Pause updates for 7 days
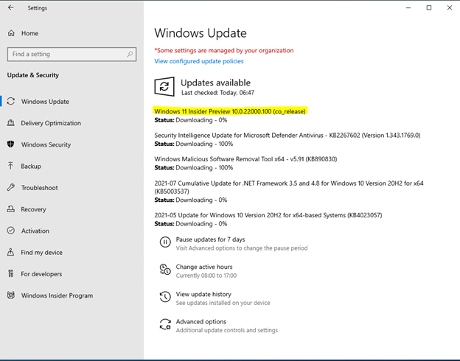This screenshot has height=361, width=460. tap(210, 239)
